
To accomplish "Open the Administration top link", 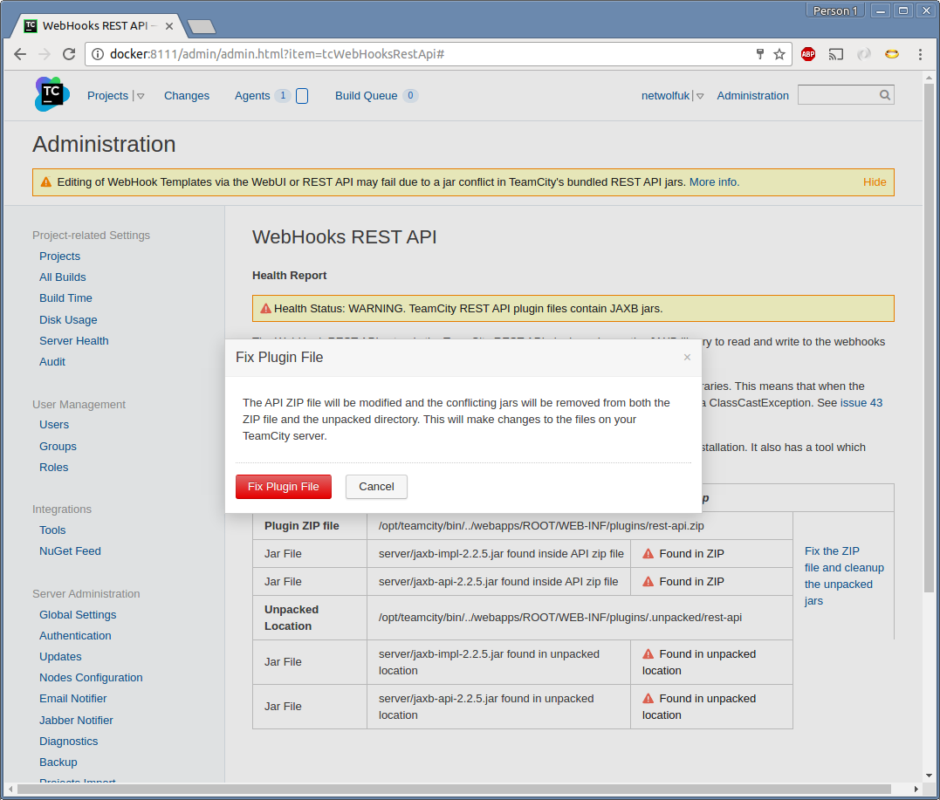I will coord(752,96).
